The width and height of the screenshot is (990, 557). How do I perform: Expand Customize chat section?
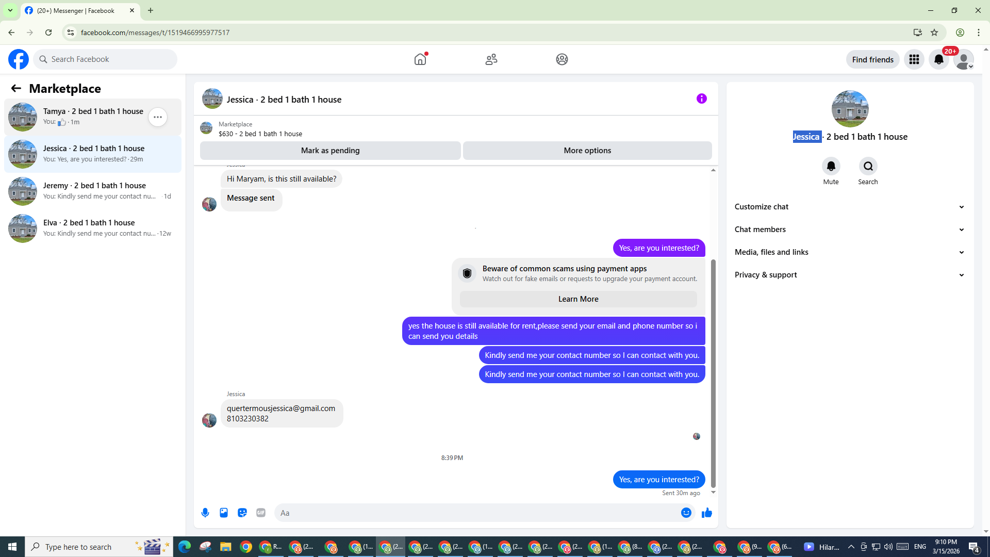point(850,207)
